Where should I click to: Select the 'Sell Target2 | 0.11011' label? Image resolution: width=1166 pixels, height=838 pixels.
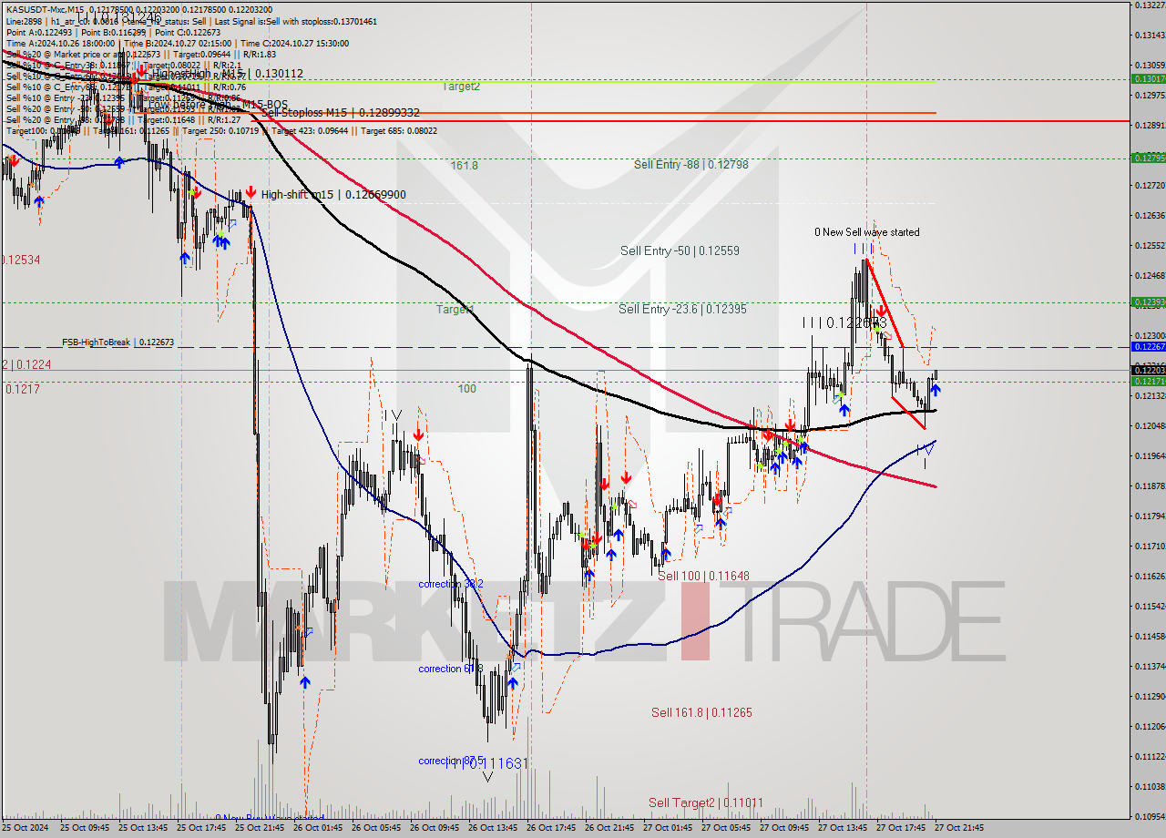click(706, 802)
